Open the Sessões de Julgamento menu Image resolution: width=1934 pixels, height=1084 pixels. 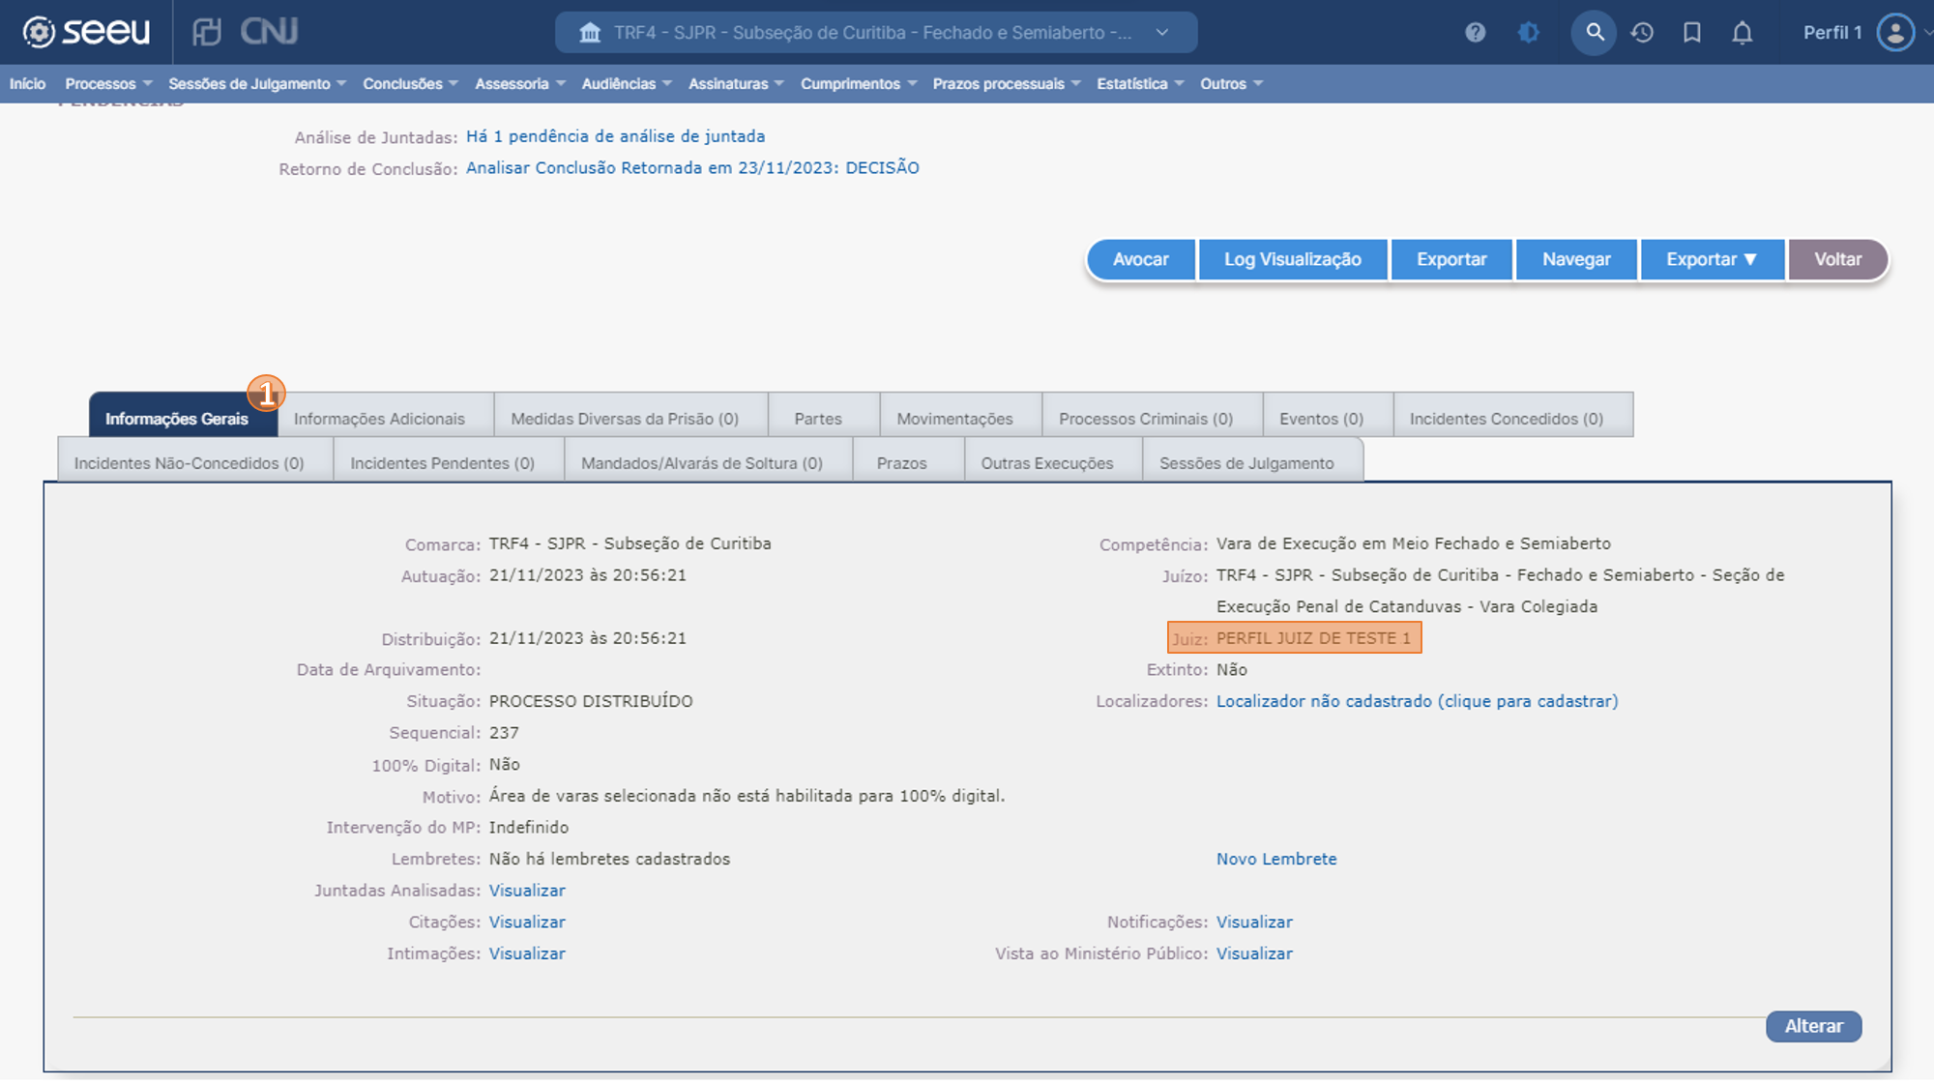(x=257, y=84)
